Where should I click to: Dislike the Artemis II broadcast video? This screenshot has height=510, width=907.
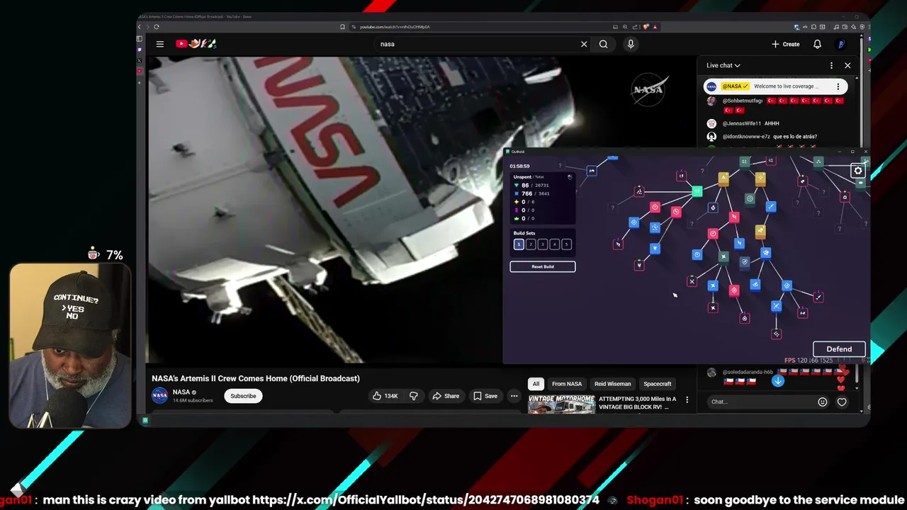(414, 396)
